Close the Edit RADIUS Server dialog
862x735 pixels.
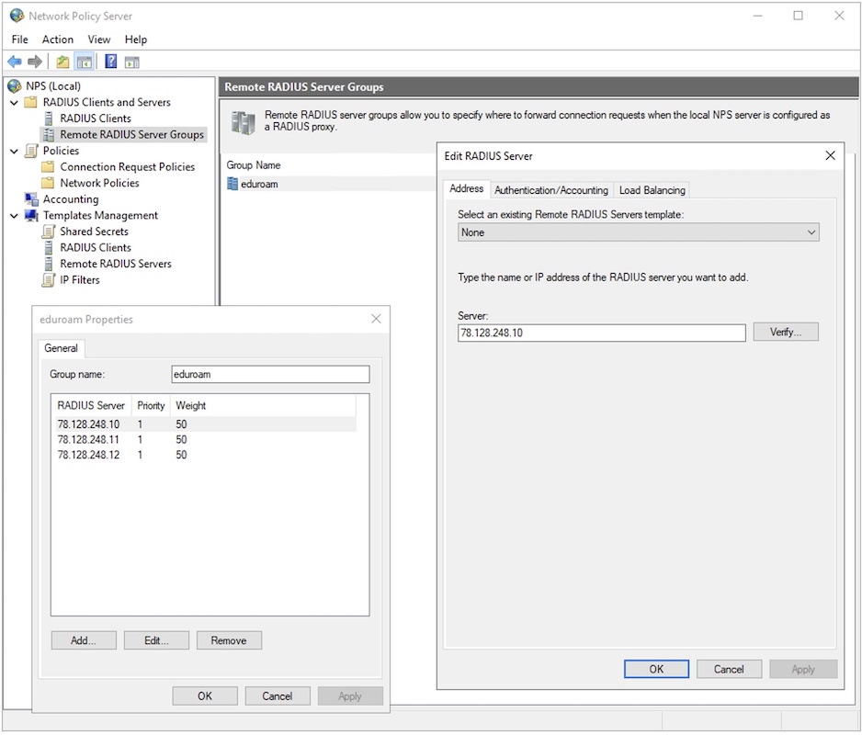tap(830, 155)
